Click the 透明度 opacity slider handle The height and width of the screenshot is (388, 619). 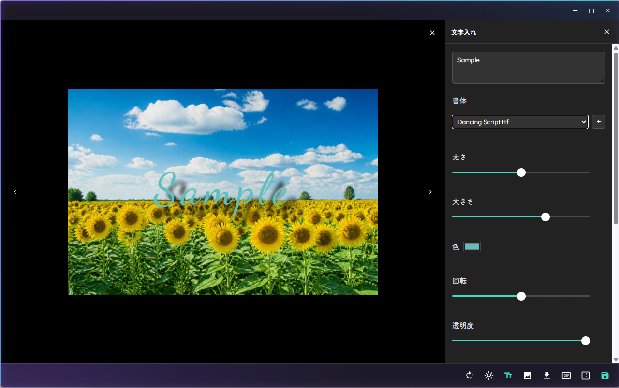tap(586, 341)
